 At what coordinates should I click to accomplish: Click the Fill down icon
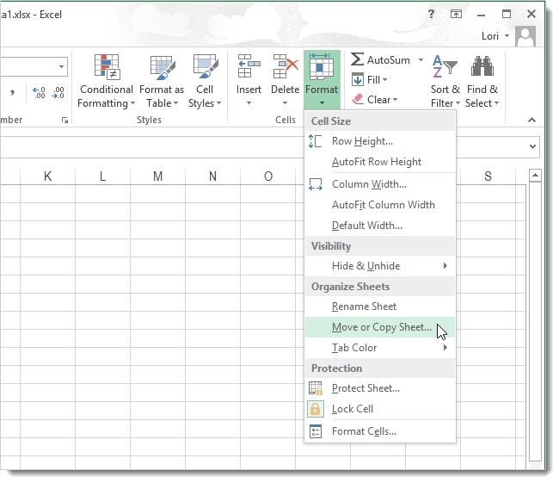[358, 79]
